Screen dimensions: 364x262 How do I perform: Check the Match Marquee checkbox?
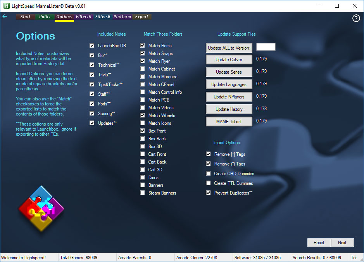coord(143,77)
